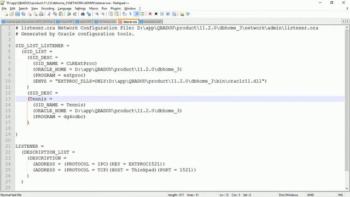
Task: Toggle the indent guide toolbar button
Action: click(136, 14)
